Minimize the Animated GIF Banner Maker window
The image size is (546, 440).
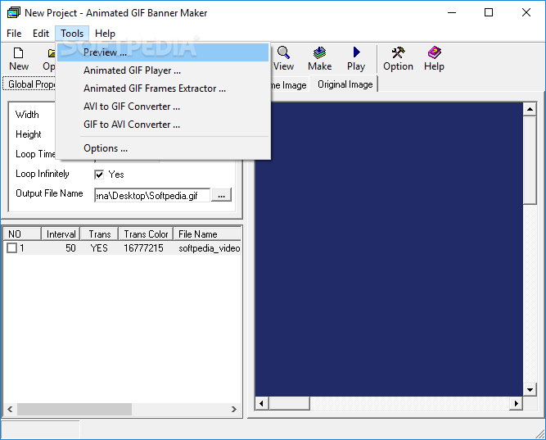(x=452, y=13)
